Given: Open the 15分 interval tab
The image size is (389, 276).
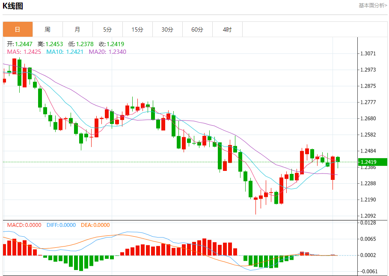Looking at the screenshot, I should [138, 29].
